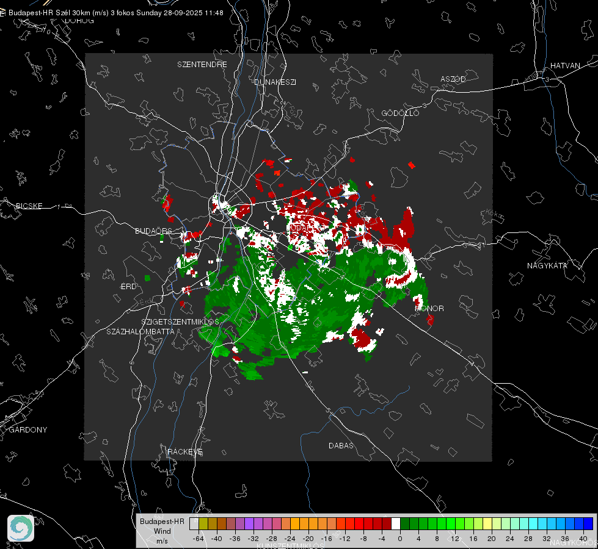Click the GÁRDONY map label

[x=28, y=430]
